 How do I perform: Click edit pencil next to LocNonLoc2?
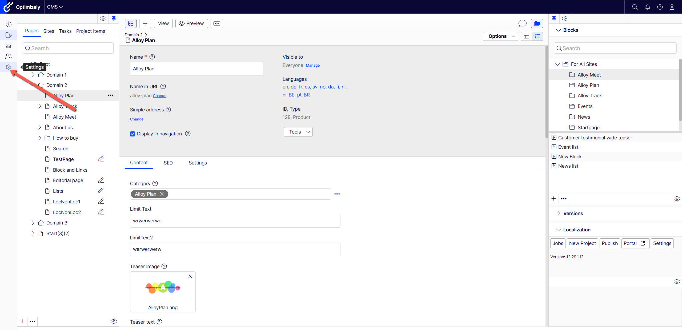click(101, 212)
